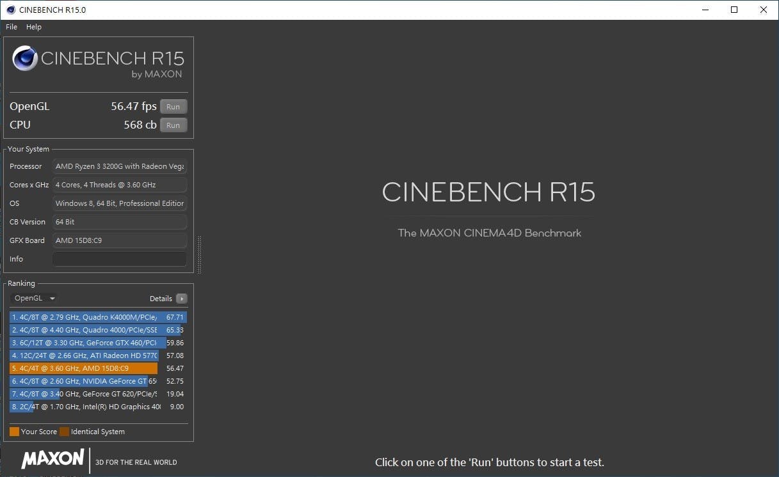Image resolution: width=779 pixels, height=477 pixels.
Task: Click the Cinebench sphere logo icon
Action: click(25, 59)
